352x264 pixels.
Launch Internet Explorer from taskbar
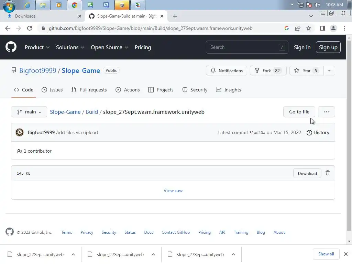pyautogui.click(x=27, y=5)
